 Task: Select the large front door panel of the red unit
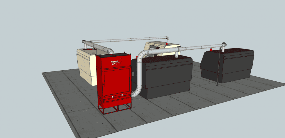(x=116, y=82)
